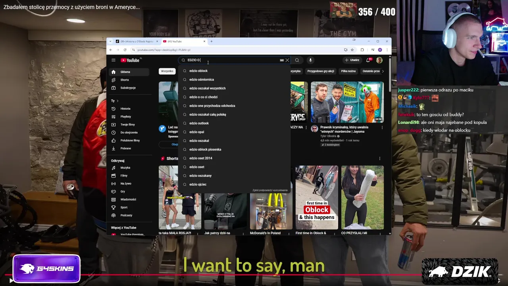Click the magnifier search button
Screen dimensions: 508x286
coord(297,60)
